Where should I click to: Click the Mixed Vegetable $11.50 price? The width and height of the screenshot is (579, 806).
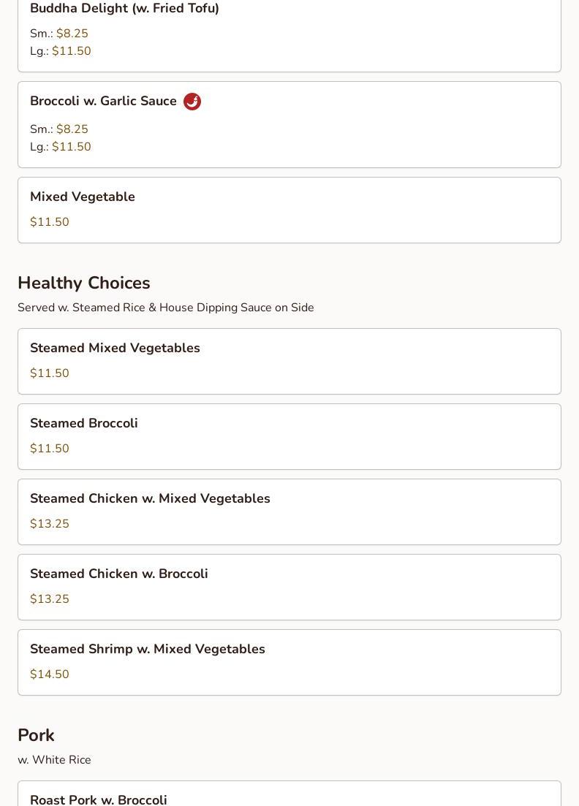(x=50, y=222)
